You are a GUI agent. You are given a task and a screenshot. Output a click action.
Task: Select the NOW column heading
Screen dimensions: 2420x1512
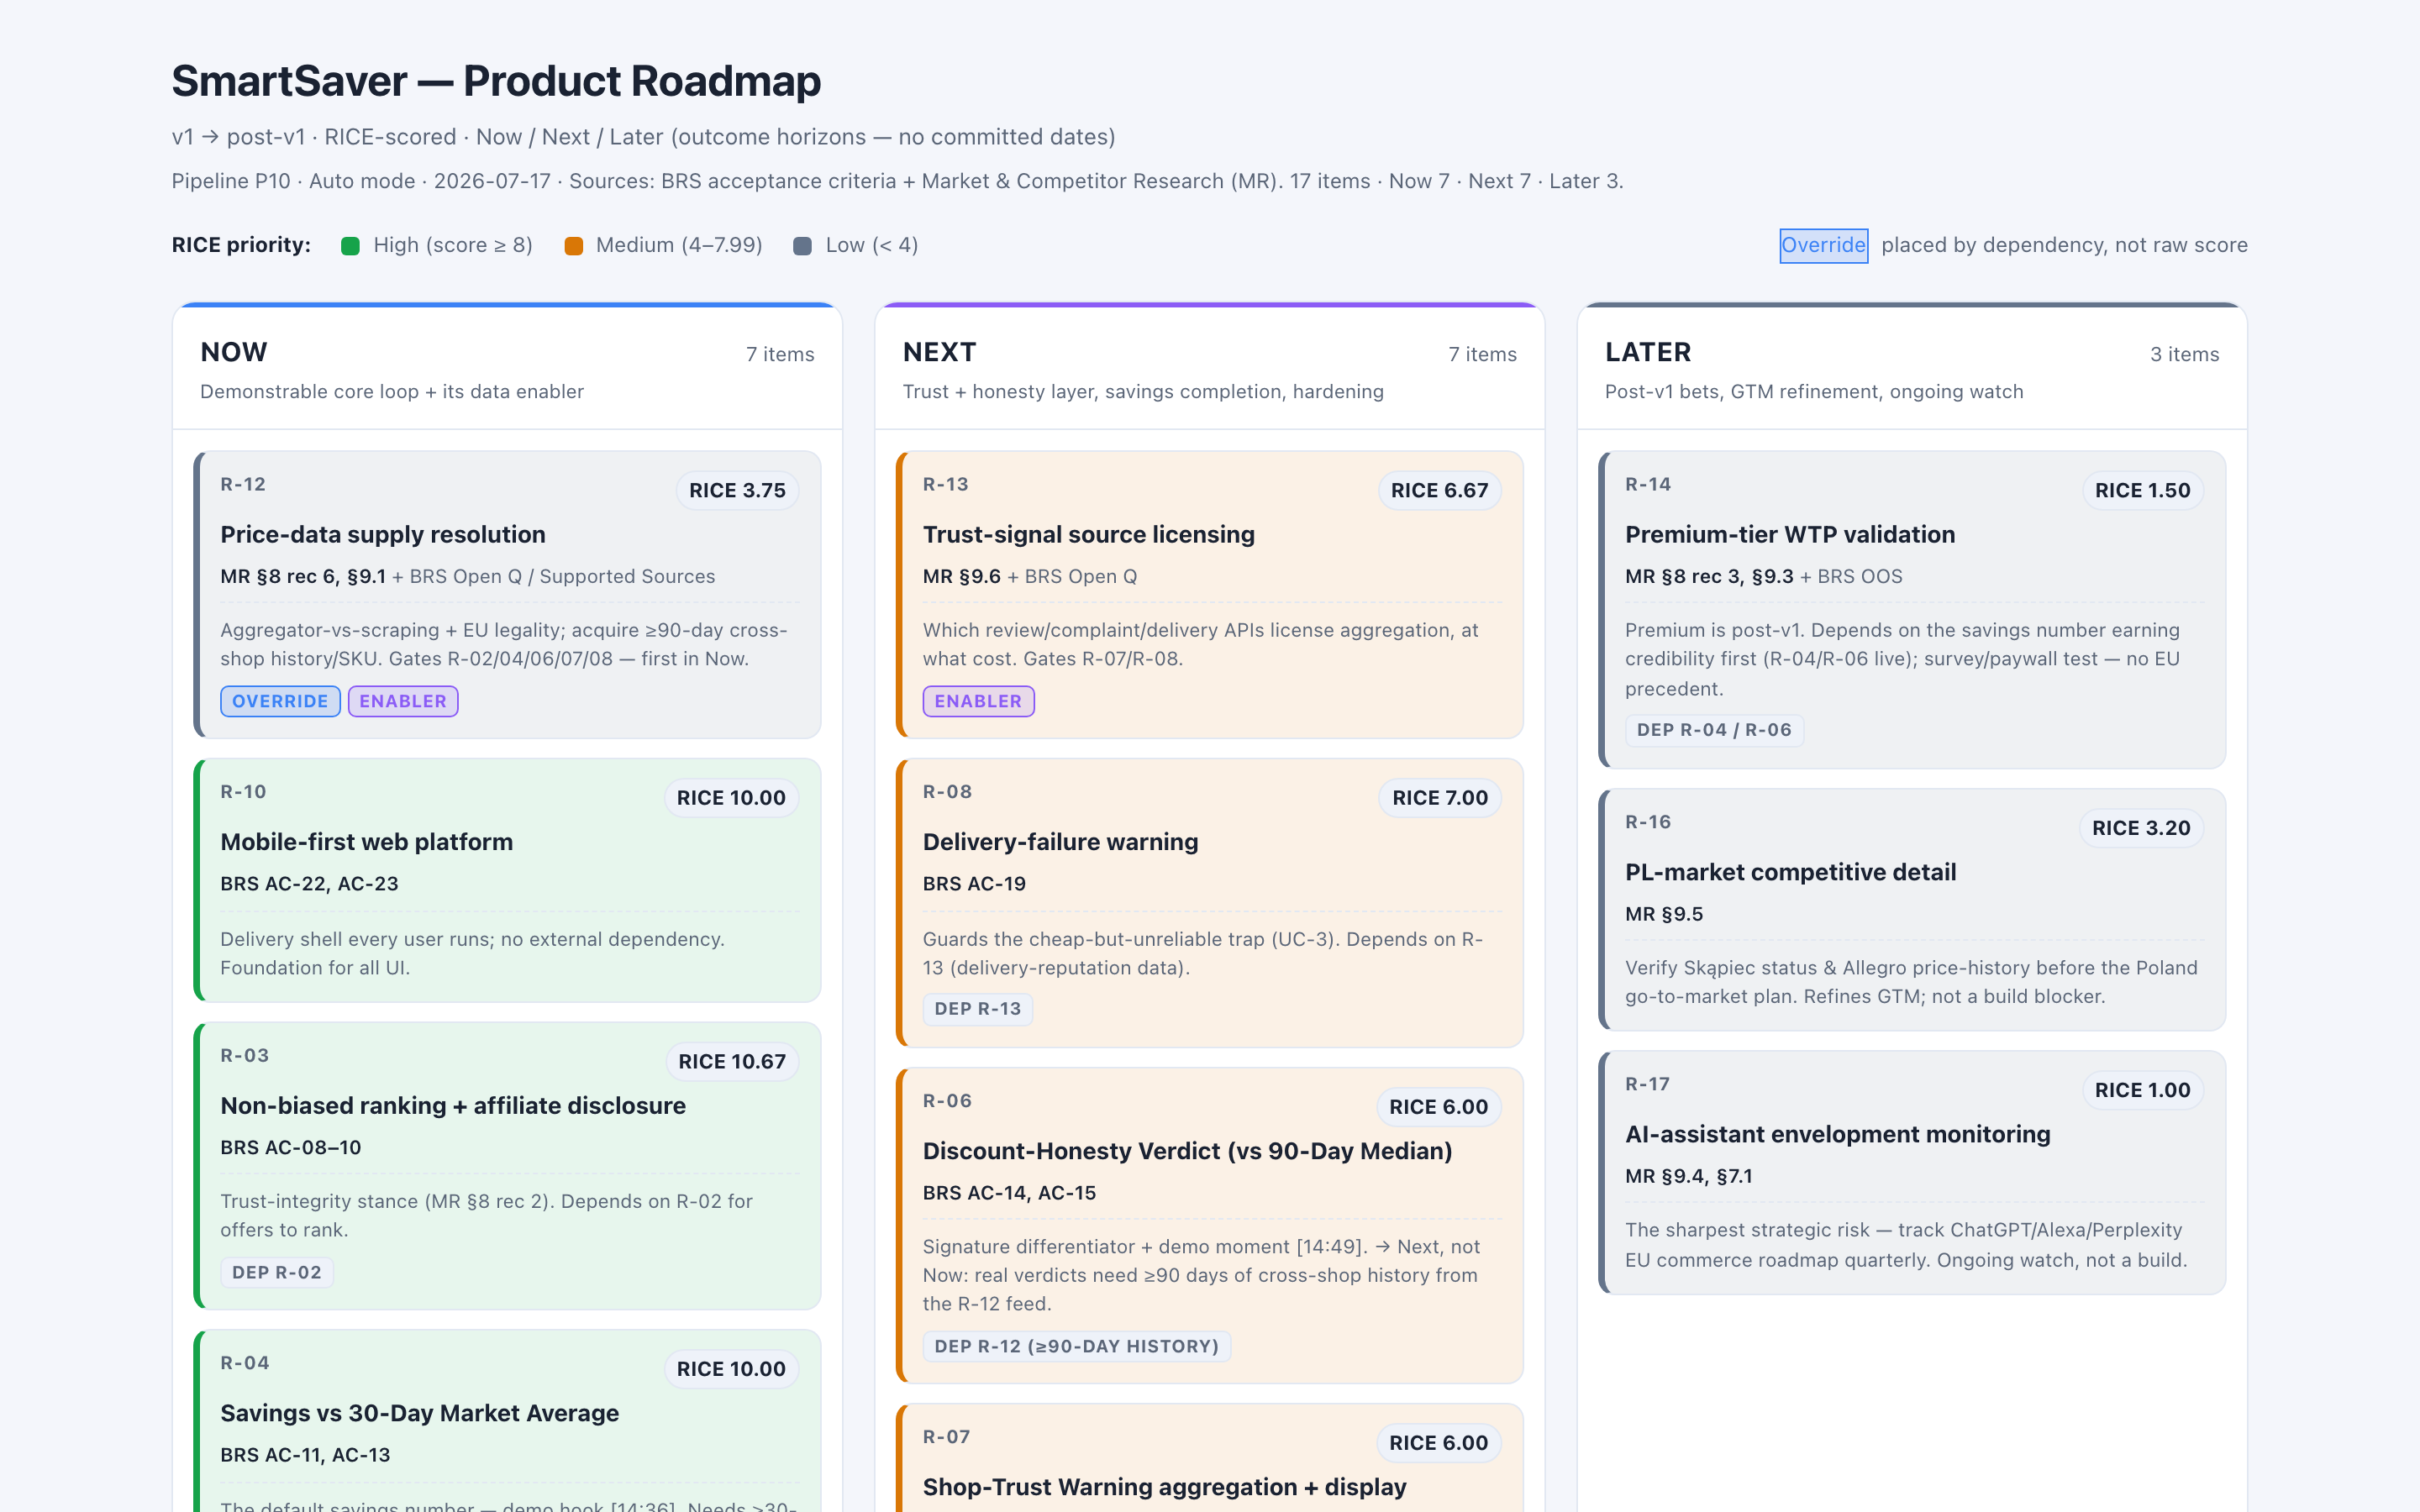click(x=234, y=352)
